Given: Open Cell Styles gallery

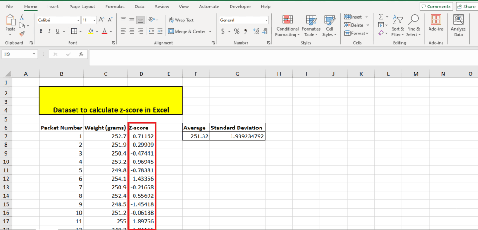Looking at the screenshot, I should point(330,26).
